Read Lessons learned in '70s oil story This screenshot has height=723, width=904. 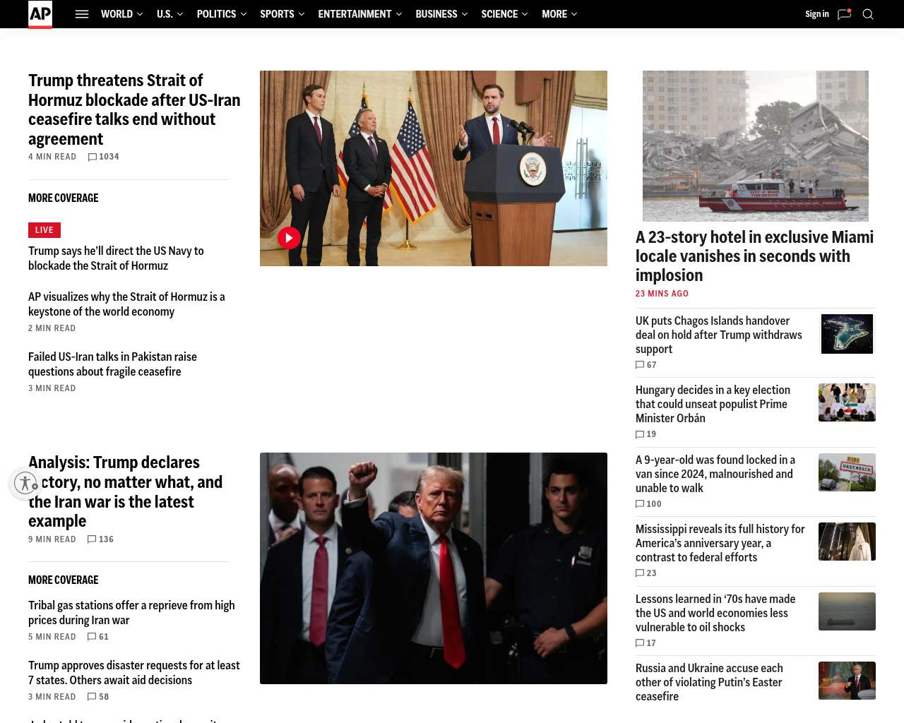715,613
